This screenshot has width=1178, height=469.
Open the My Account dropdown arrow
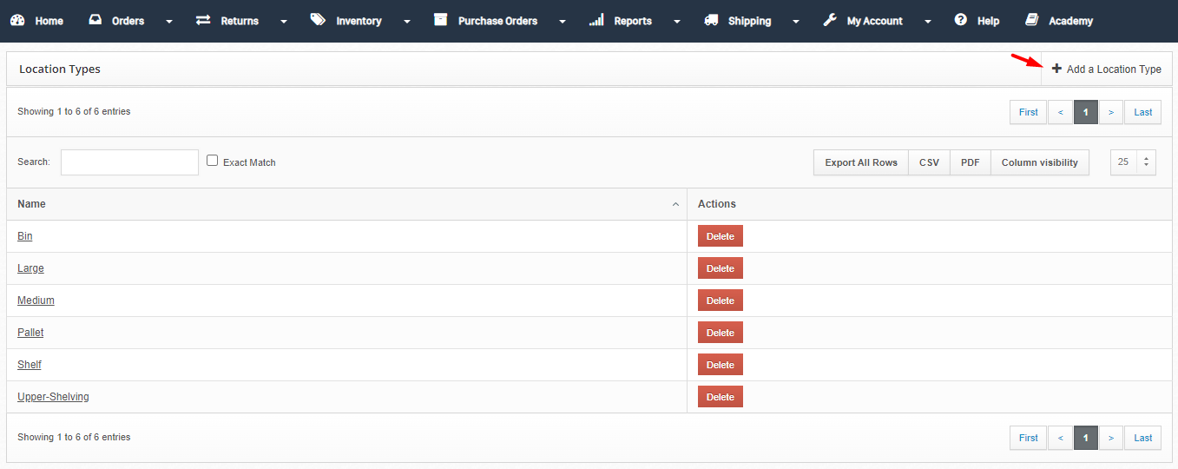click(x=928, y=21)
